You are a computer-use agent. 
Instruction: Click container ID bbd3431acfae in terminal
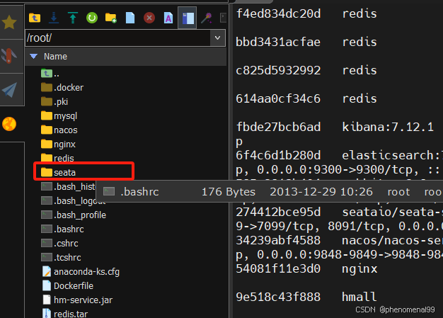point(278,42)
